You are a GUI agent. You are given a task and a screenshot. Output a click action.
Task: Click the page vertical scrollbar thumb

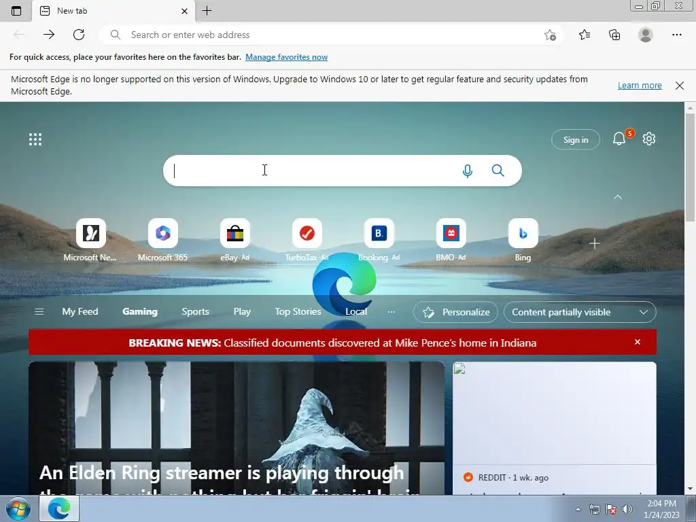coord(691,168)
